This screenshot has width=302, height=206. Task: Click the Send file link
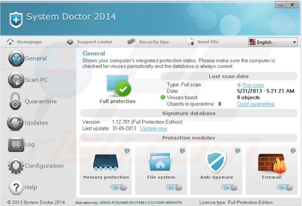point(208,42)
